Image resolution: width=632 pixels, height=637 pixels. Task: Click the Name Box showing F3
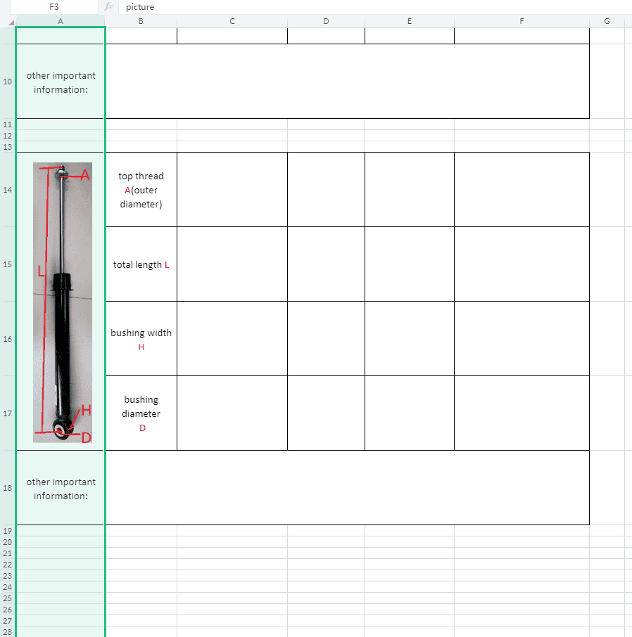53,7
